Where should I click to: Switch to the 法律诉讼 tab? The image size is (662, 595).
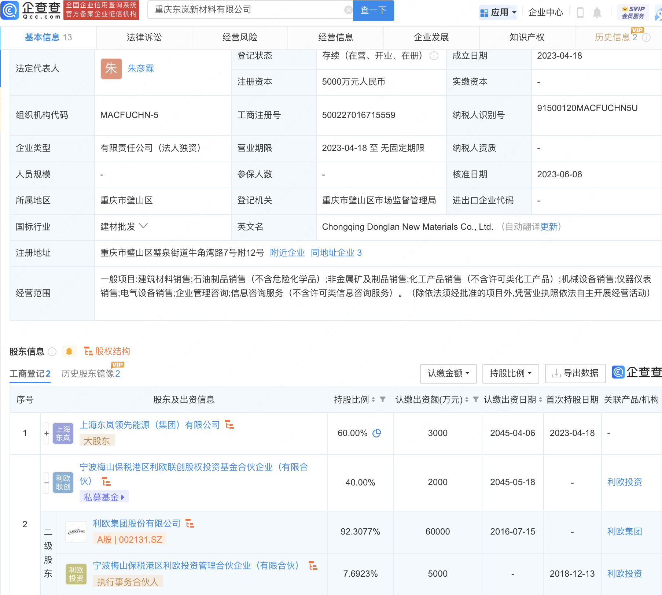click(x=144, y=37)
